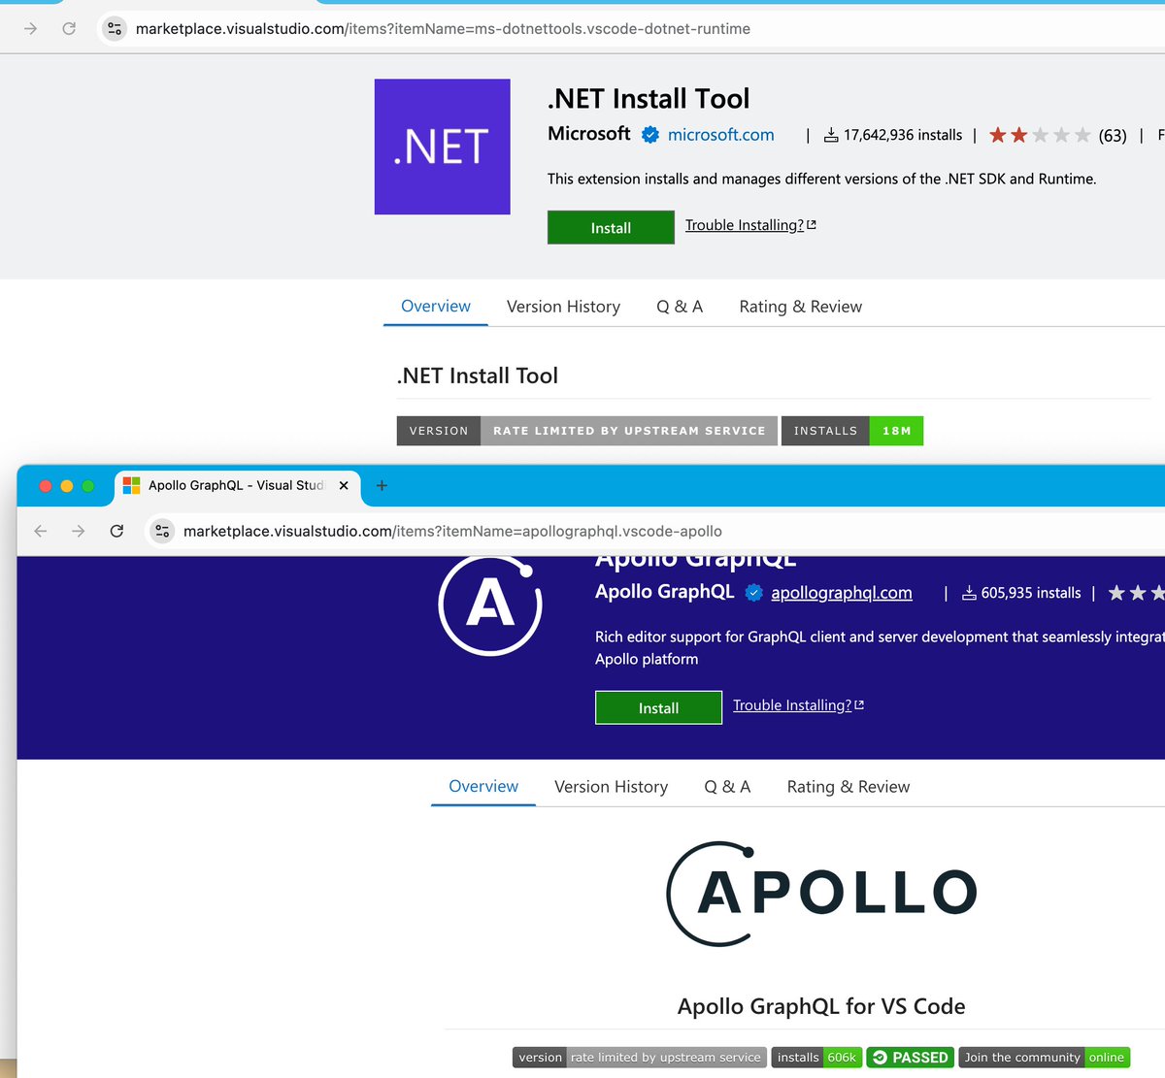Open Version History tab in Apollo page
1165x1078 pixels.
point(611,787)
